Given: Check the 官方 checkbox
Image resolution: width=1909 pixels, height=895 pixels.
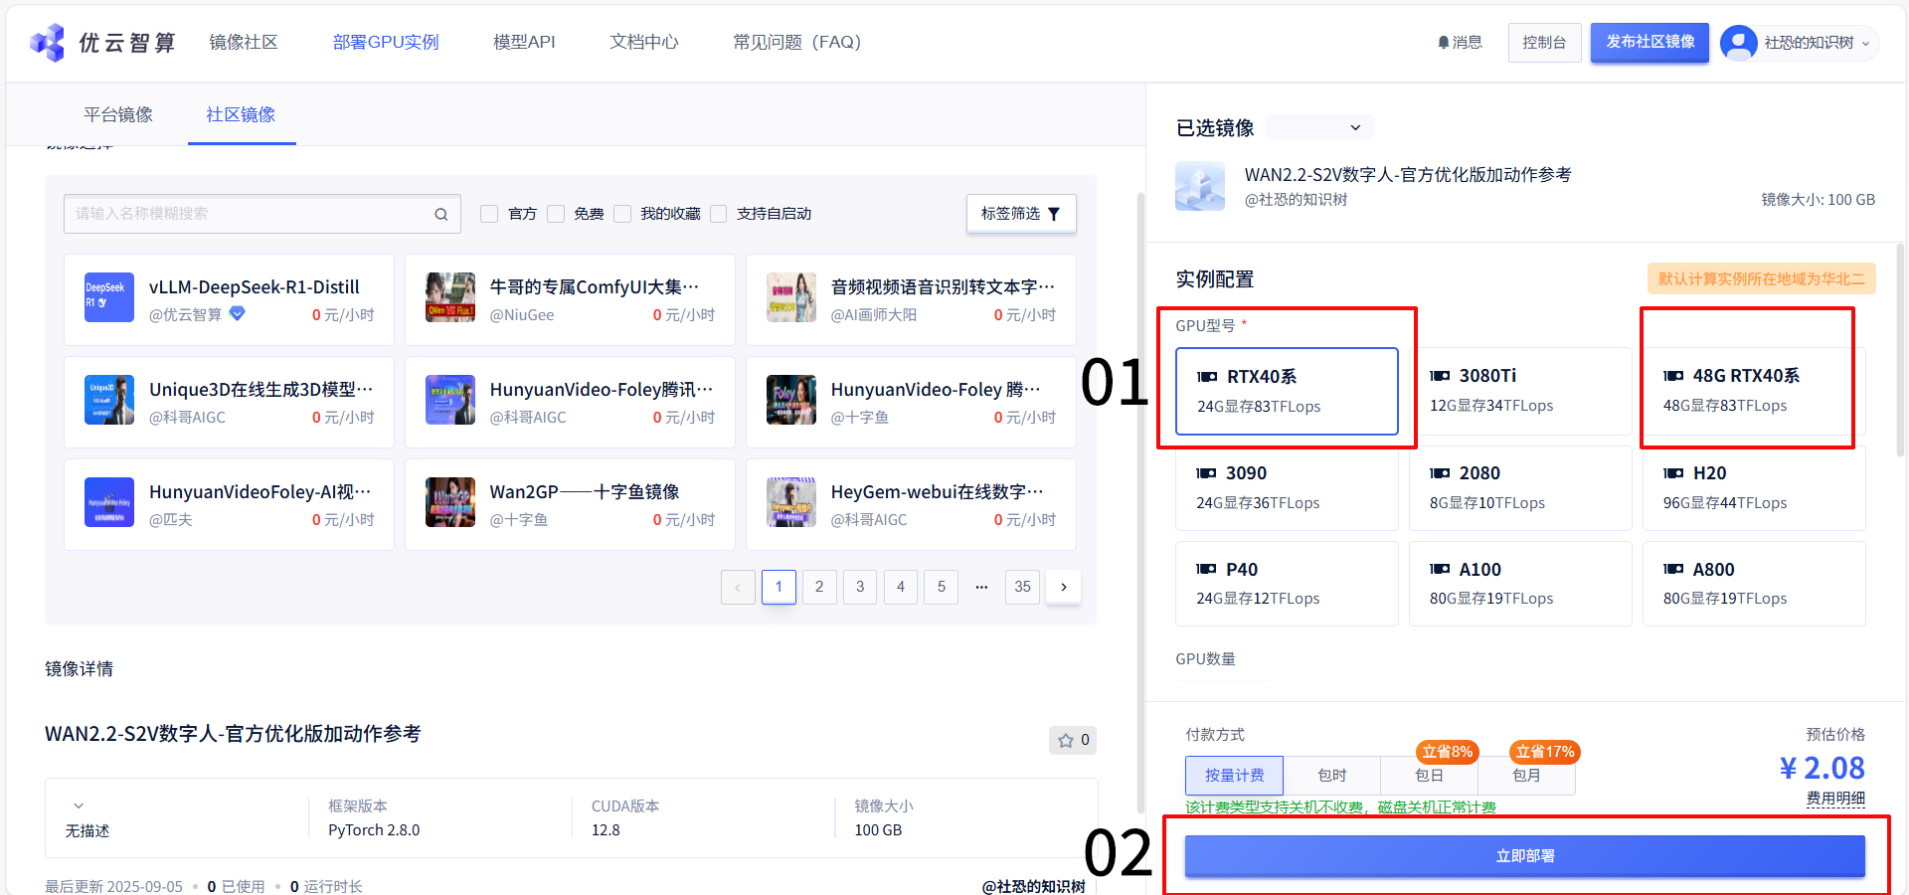Looking at the screenshot, I should [489, 214].
